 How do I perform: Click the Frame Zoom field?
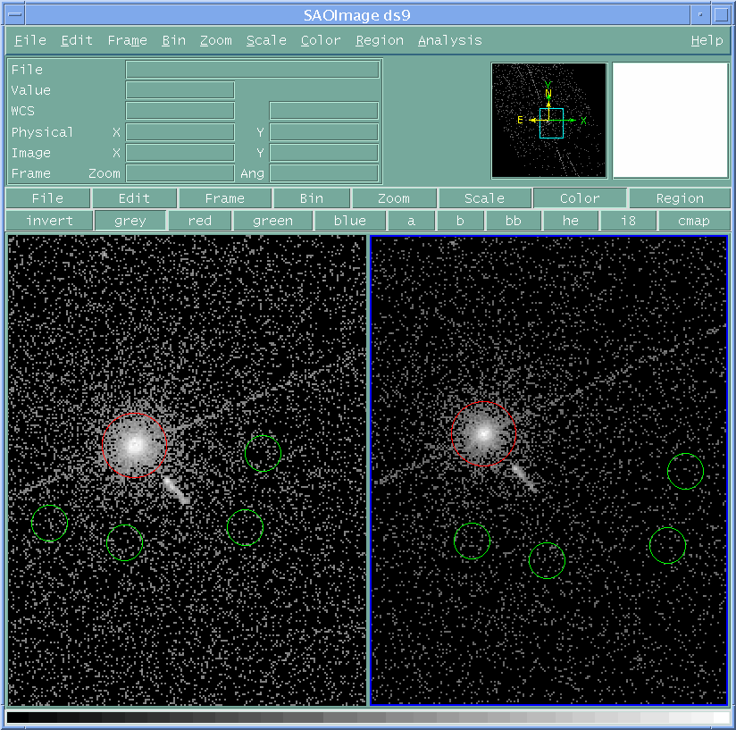pos(180,173)
